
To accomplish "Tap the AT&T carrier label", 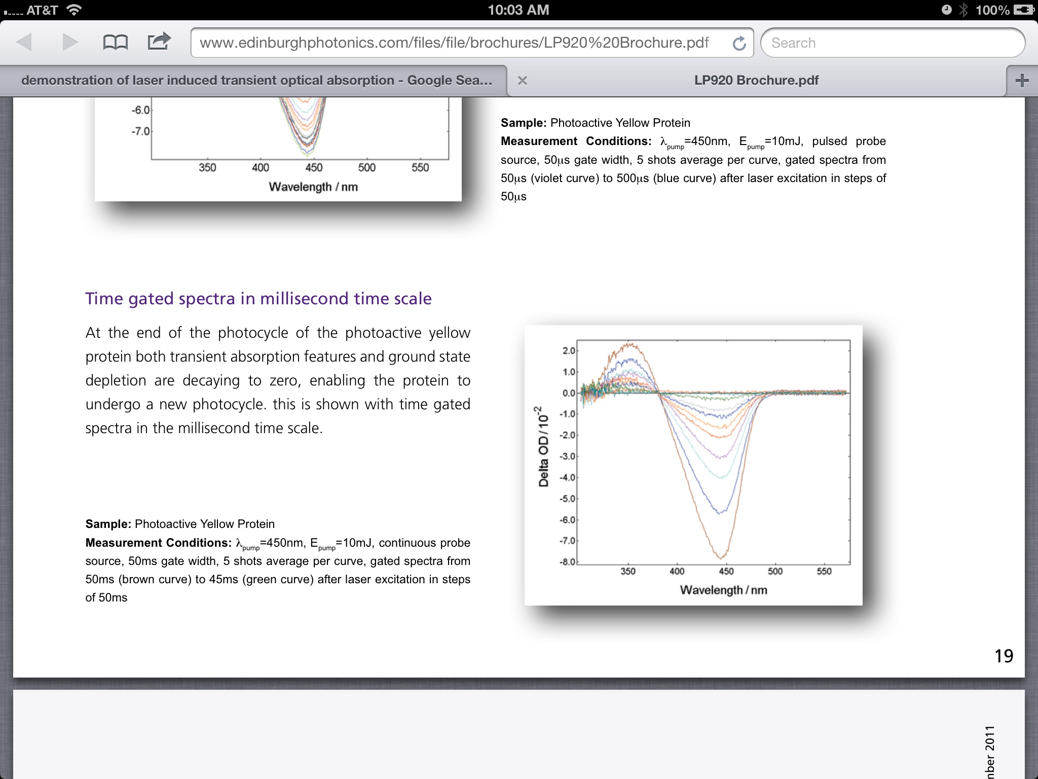I will (42, 10).
